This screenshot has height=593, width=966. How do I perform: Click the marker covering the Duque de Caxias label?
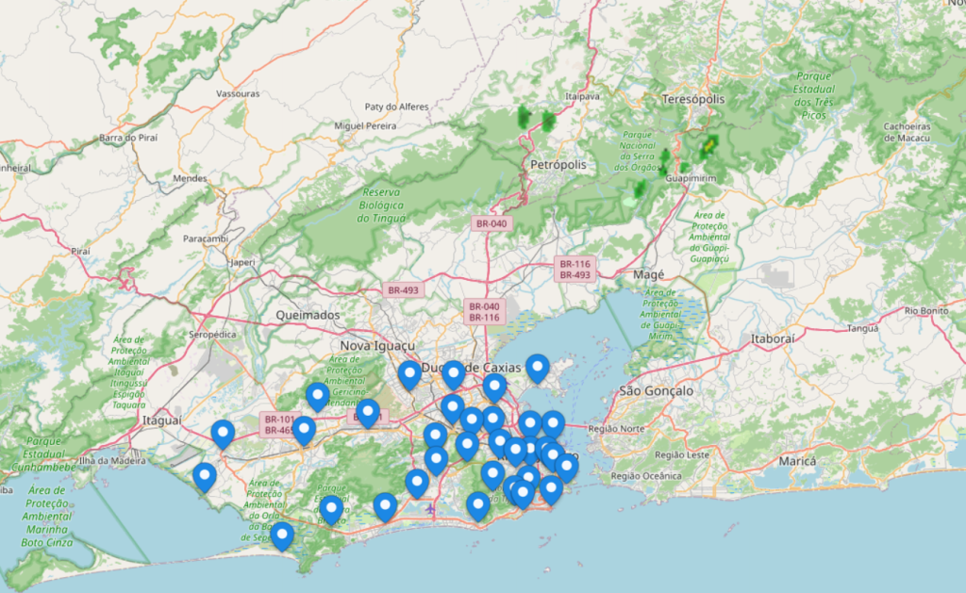point(454,375)
